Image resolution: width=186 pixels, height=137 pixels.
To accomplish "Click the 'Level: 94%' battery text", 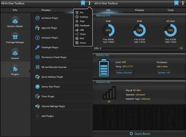I will tap(121, 62).
